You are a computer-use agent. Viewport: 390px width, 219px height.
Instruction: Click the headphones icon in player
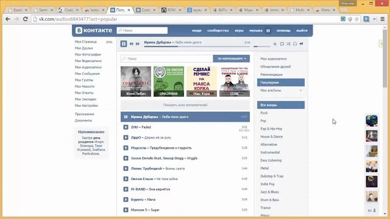coord(295,44)
